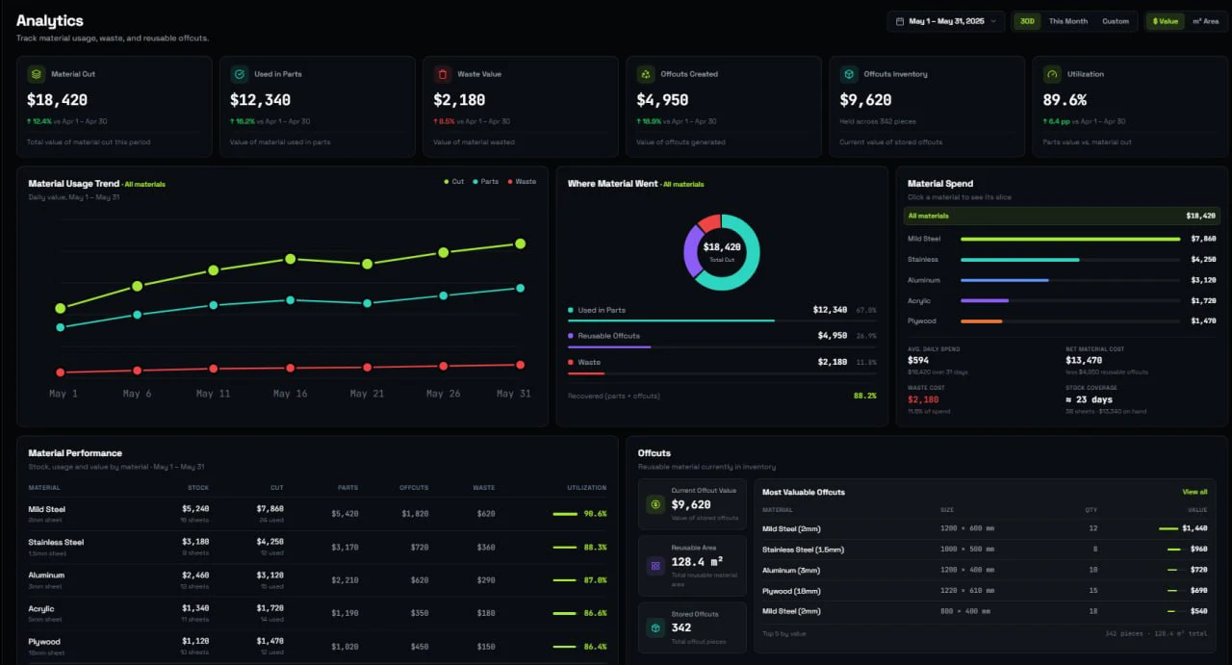Click the Used in Parts card icon
This screenshot has width=1232, height=665.
coord(239,74)
